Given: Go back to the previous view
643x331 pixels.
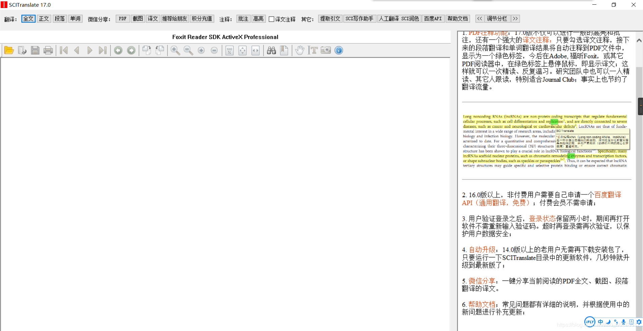Looking at the screenshot, I should click(x=118, y=51).
